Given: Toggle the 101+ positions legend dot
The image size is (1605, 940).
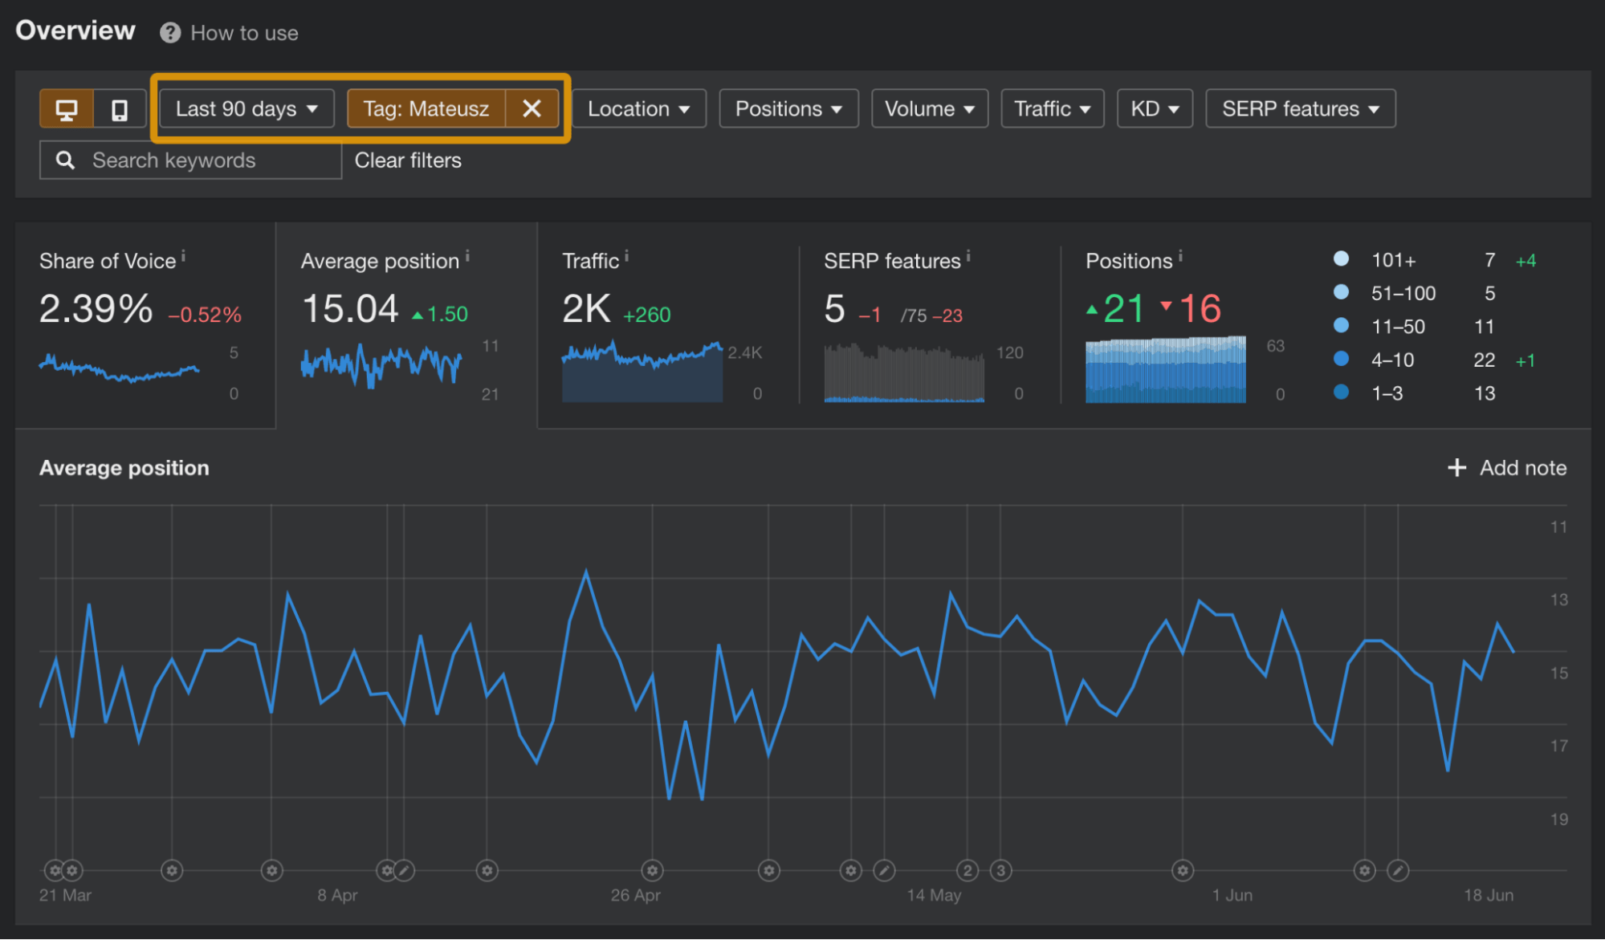Looking at the screenshot, I should tap(1342, 258).
